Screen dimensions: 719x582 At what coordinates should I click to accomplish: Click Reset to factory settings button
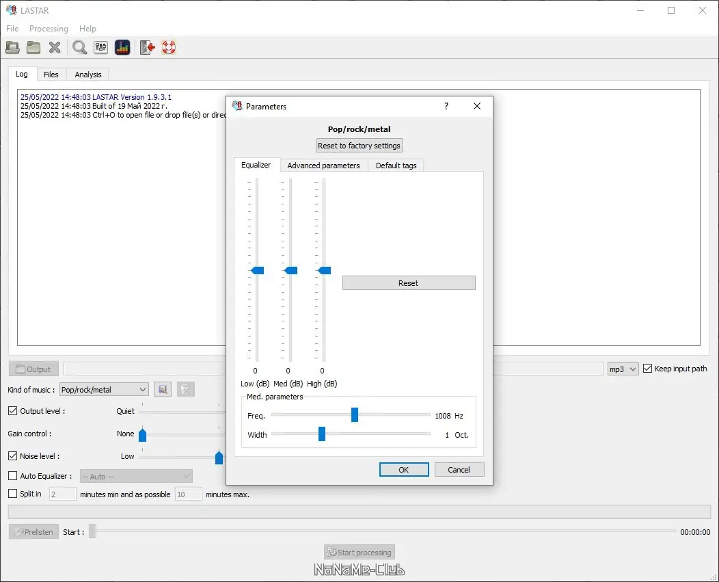click(x=359, y=146)
